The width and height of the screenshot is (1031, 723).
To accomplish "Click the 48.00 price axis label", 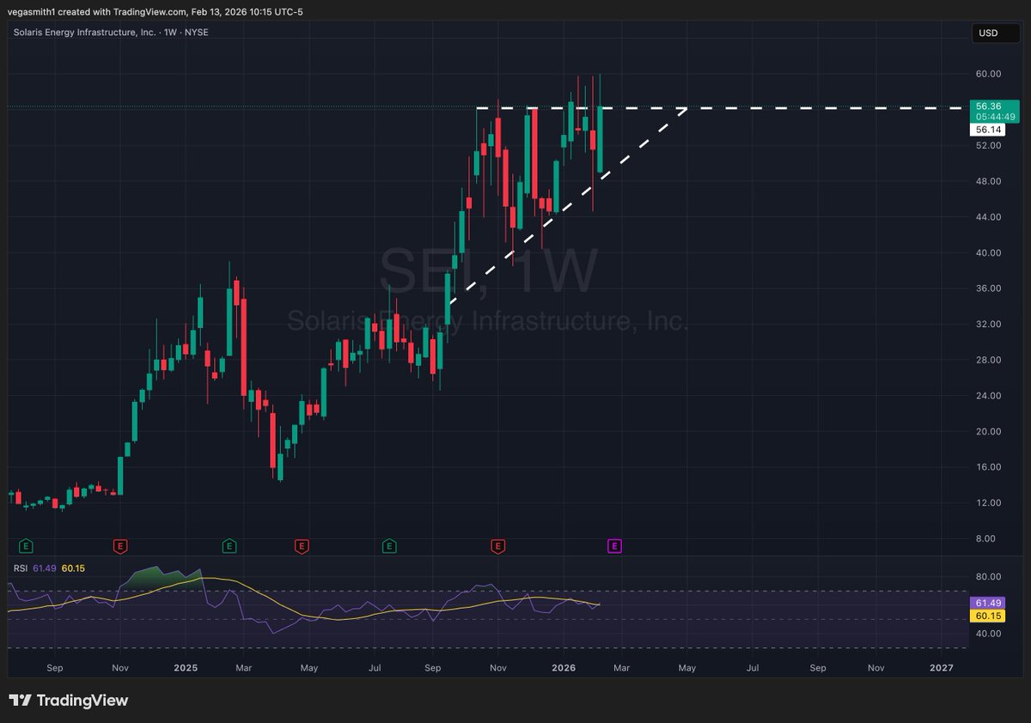I will coord(990,181).
